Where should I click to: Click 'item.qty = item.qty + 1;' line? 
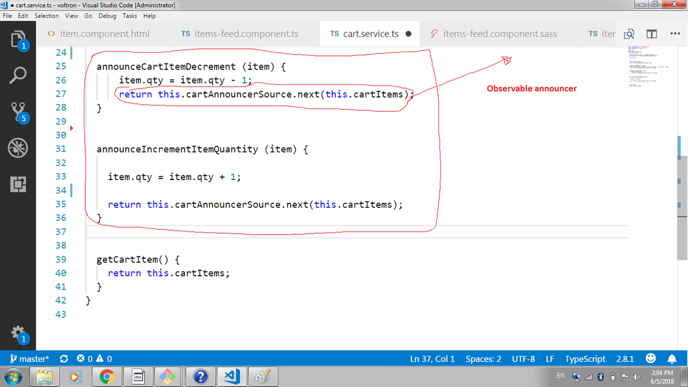coord(174,177)
